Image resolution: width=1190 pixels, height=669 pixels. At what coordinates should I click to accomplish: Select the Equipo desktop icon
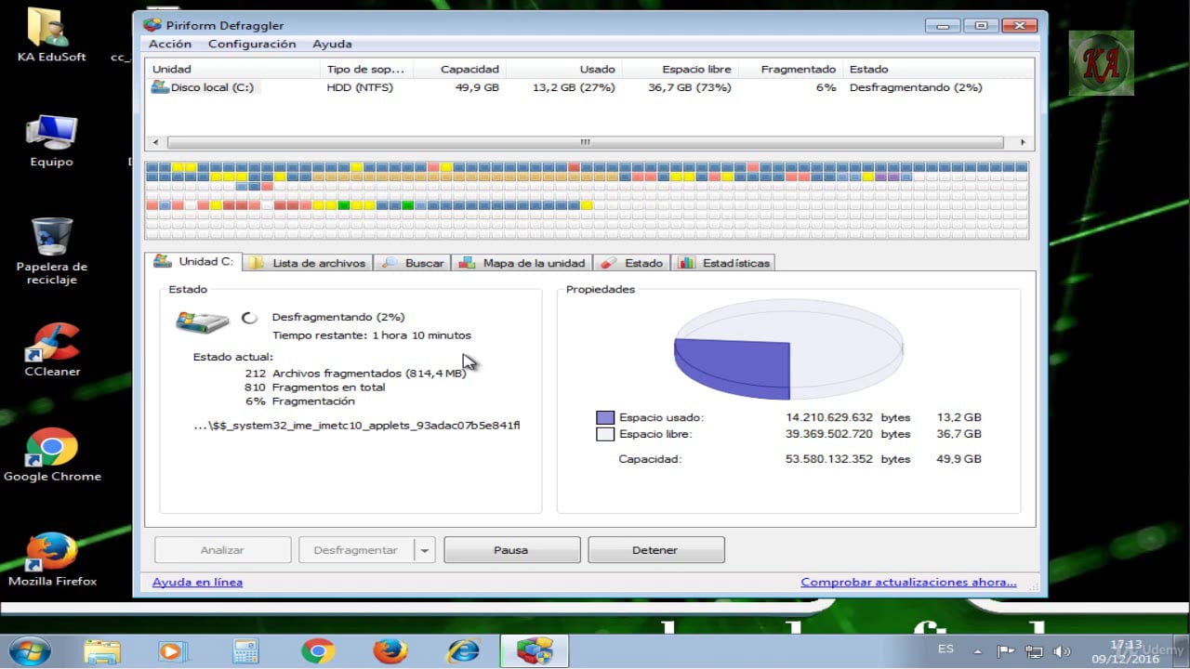coord(51,141)
